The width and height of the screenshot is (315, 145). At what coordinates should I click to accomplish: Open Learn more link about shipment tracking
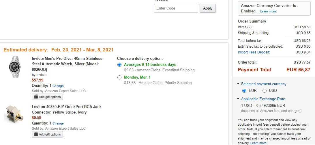tap(258, 143)
